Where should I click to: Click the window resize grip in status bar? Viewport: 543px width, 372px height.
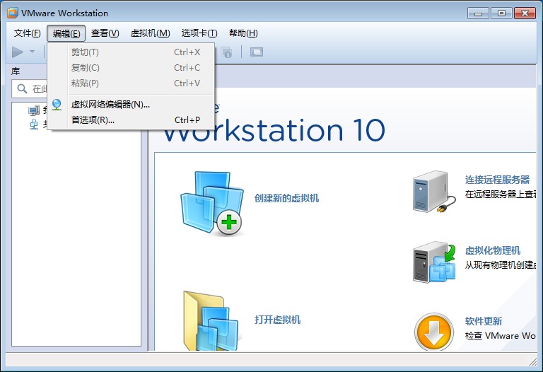pos(532,361)
